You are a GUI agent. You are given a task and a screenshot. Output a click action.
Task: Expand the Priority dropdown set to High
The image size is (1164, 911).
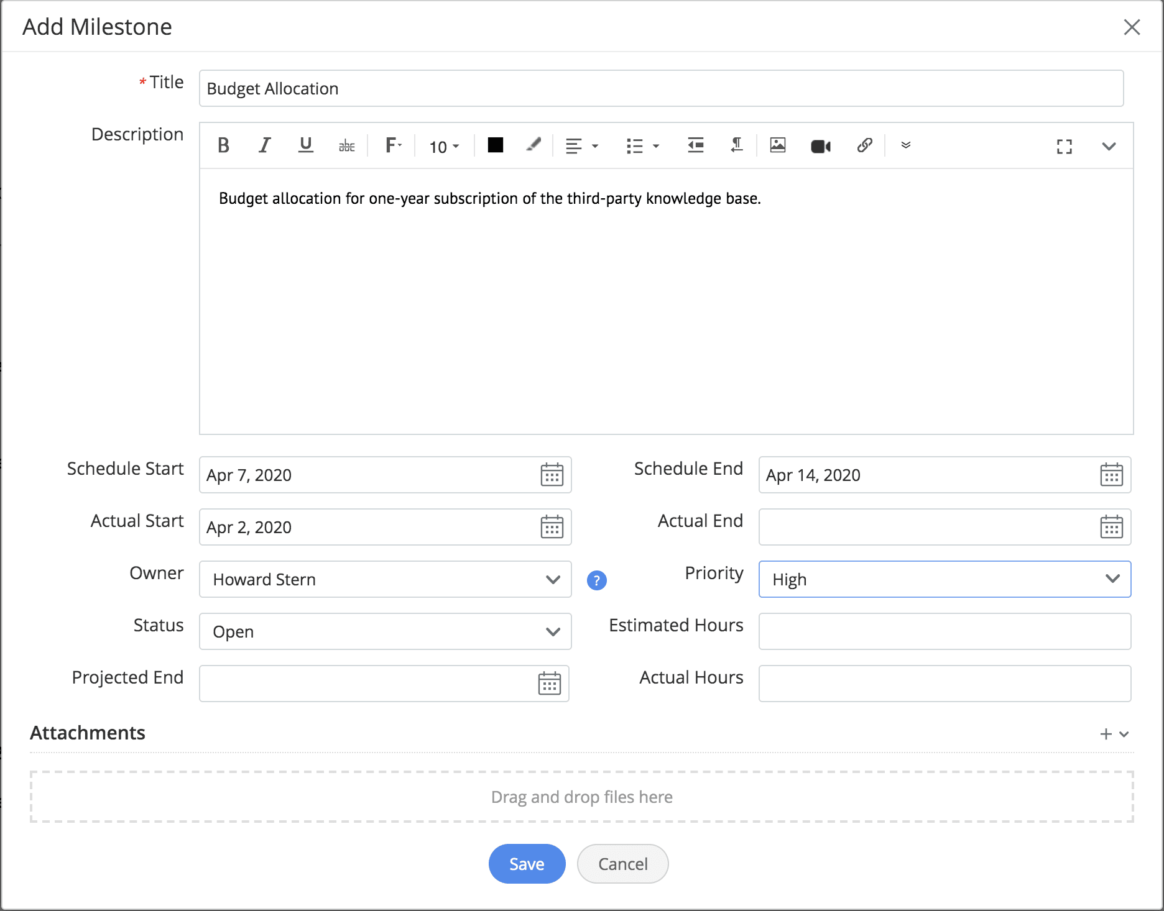coord(944,579)
